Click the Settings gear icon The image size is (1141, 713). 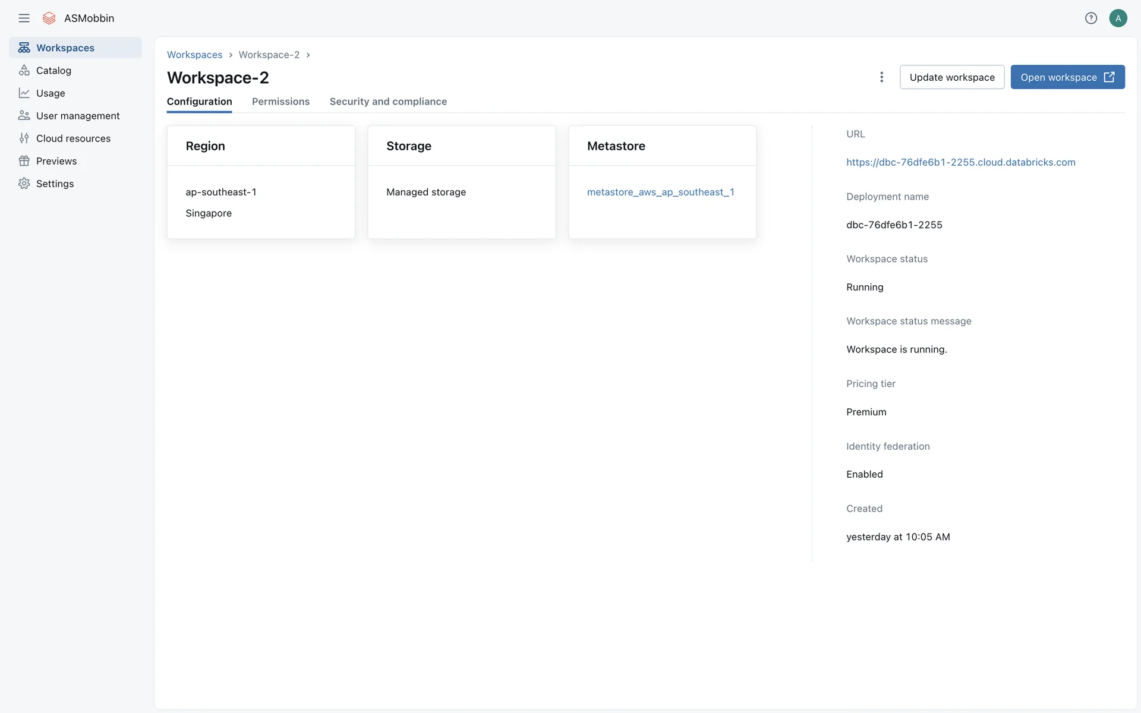click(x=24, y=184)
